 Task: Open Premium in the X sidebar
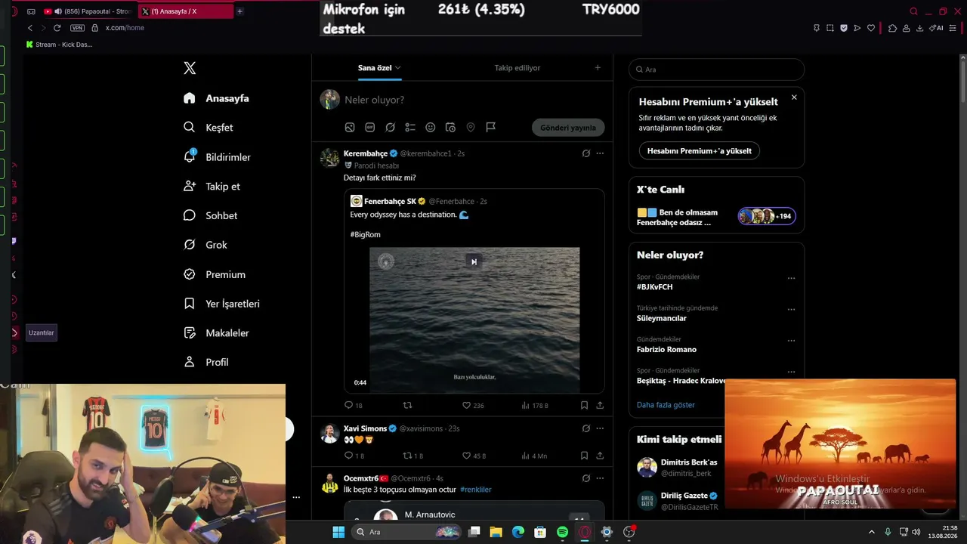click(x=214, y=274)
